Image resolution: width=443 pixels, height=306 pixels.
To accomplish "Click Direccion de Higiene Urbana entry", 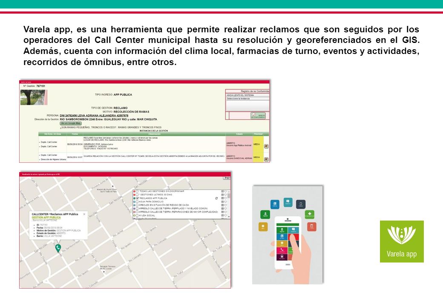I will coord(53,159).
